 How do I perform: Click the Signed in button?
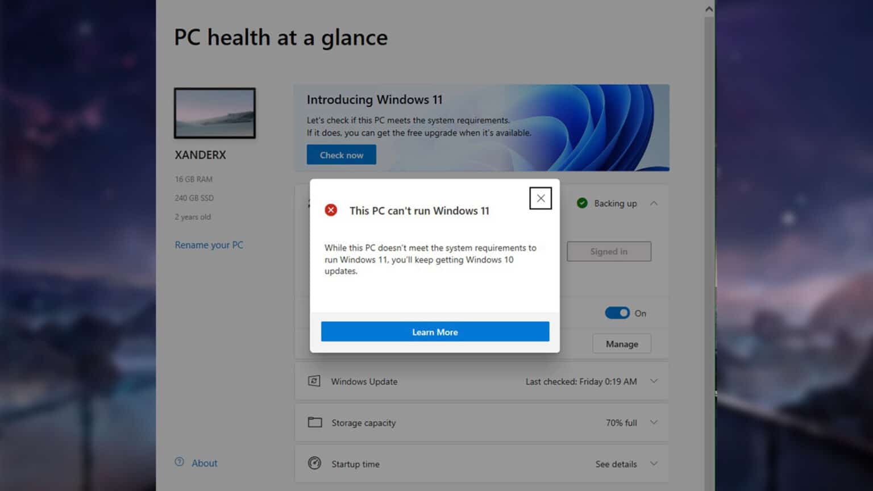pyautogui.click(x=609, y=251)
